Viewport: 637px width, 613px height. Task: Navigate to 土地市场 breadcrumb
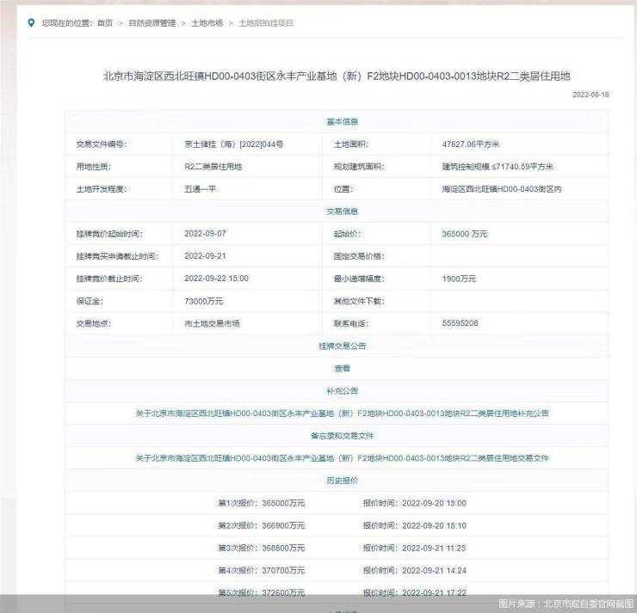[x=207, y=23]
